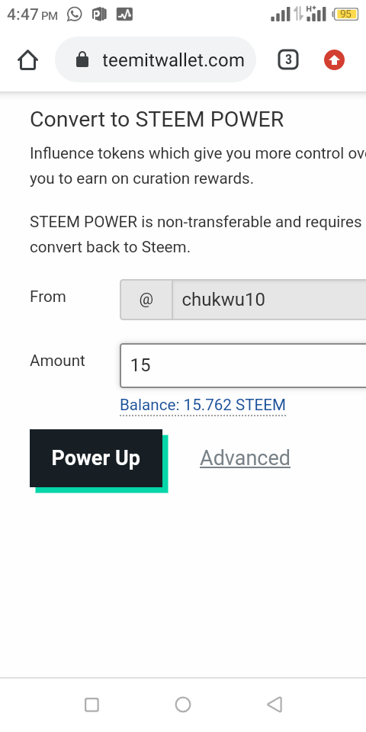This screenshot has width=366, height=732.
Task: Tap the Android home circle button
Action: [182, 704]
